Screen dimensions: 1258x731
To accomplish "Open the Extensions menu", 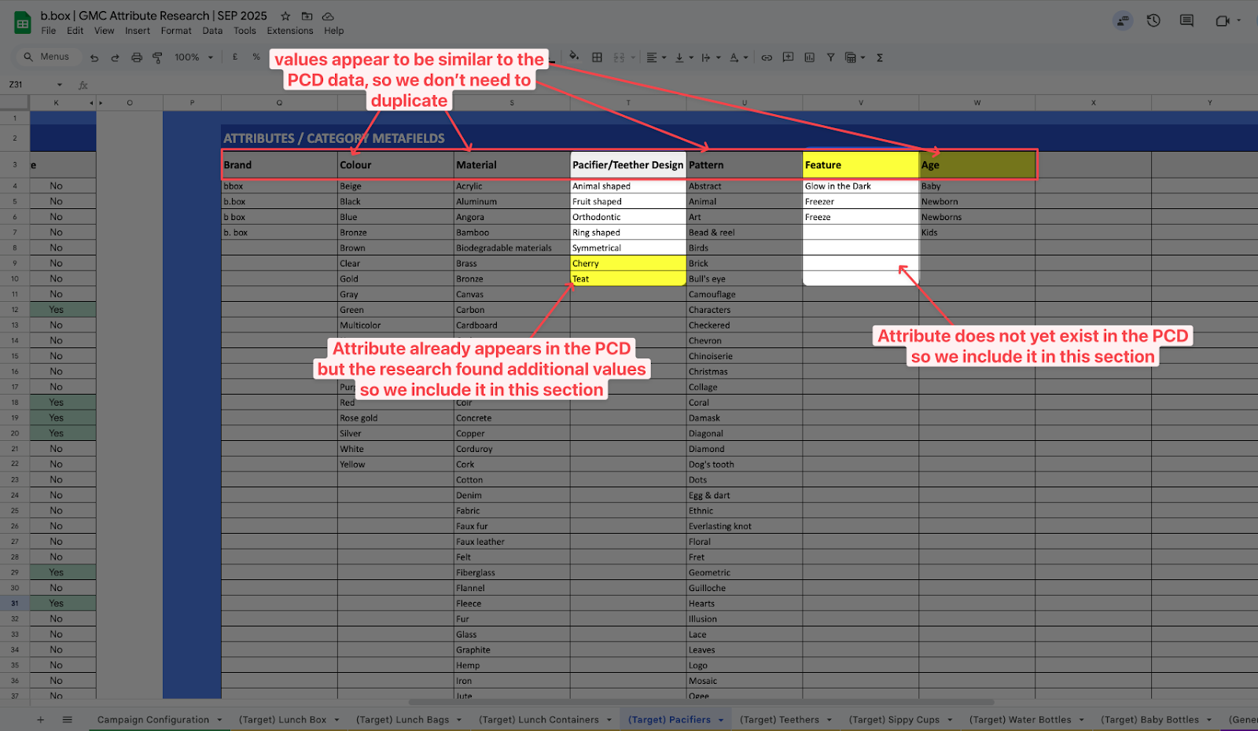I will tap(289, 31).
